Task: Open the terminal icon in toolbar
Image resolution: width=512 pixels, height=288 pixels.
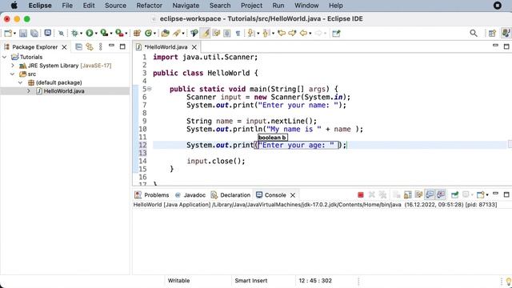Action: coord(48,33)
